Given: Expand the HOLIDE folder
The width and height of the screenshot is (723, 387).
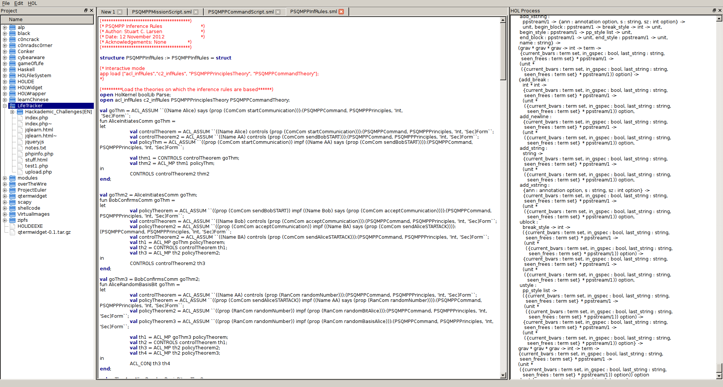Looking at the screenshot, I should click(5, 82).
